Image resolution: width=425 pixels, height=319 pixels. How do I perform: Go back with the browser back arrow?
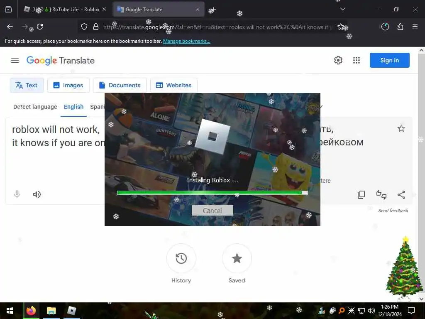coord(10,27)
